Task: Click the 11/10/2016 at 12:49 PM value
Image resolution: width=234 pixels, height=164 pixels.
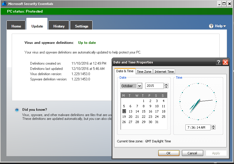Action: [89, 63]
